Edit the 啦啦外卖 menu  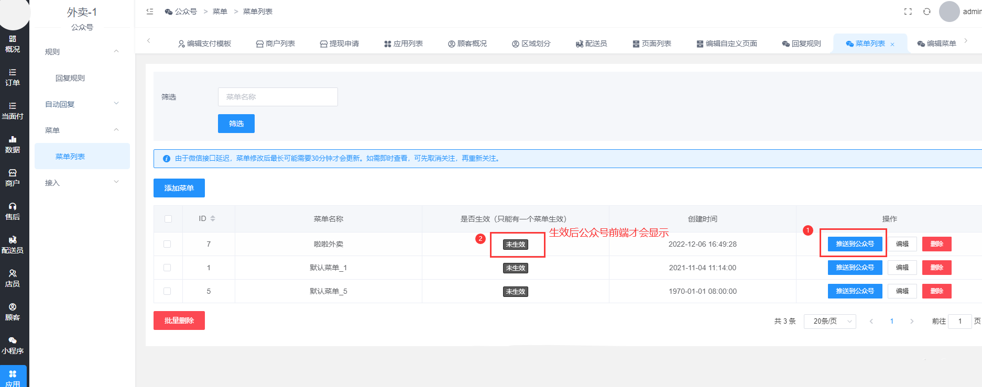pos(902,244)
